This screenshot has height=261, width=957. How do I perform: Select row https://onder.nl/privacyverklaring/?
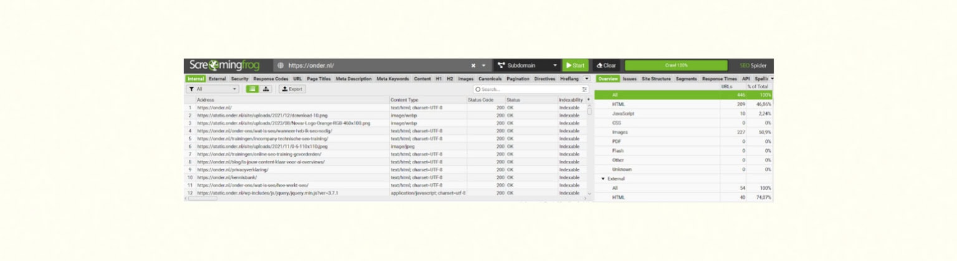coord(386,170)
